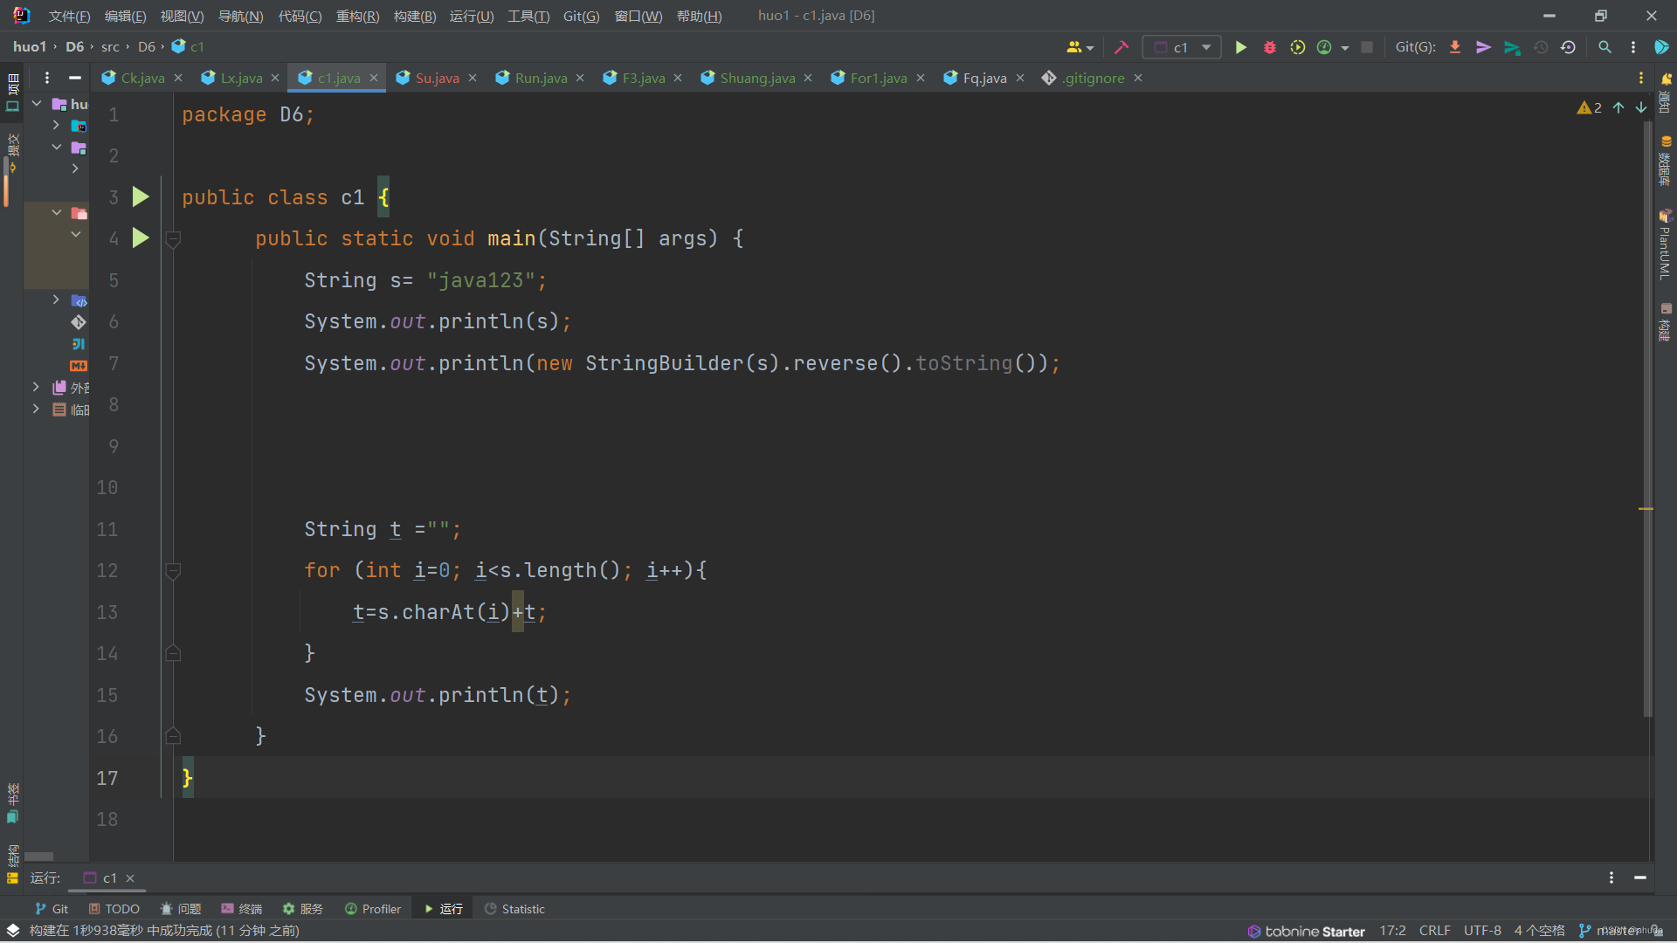Click the red Debug bug icon

pos(1269,47)
